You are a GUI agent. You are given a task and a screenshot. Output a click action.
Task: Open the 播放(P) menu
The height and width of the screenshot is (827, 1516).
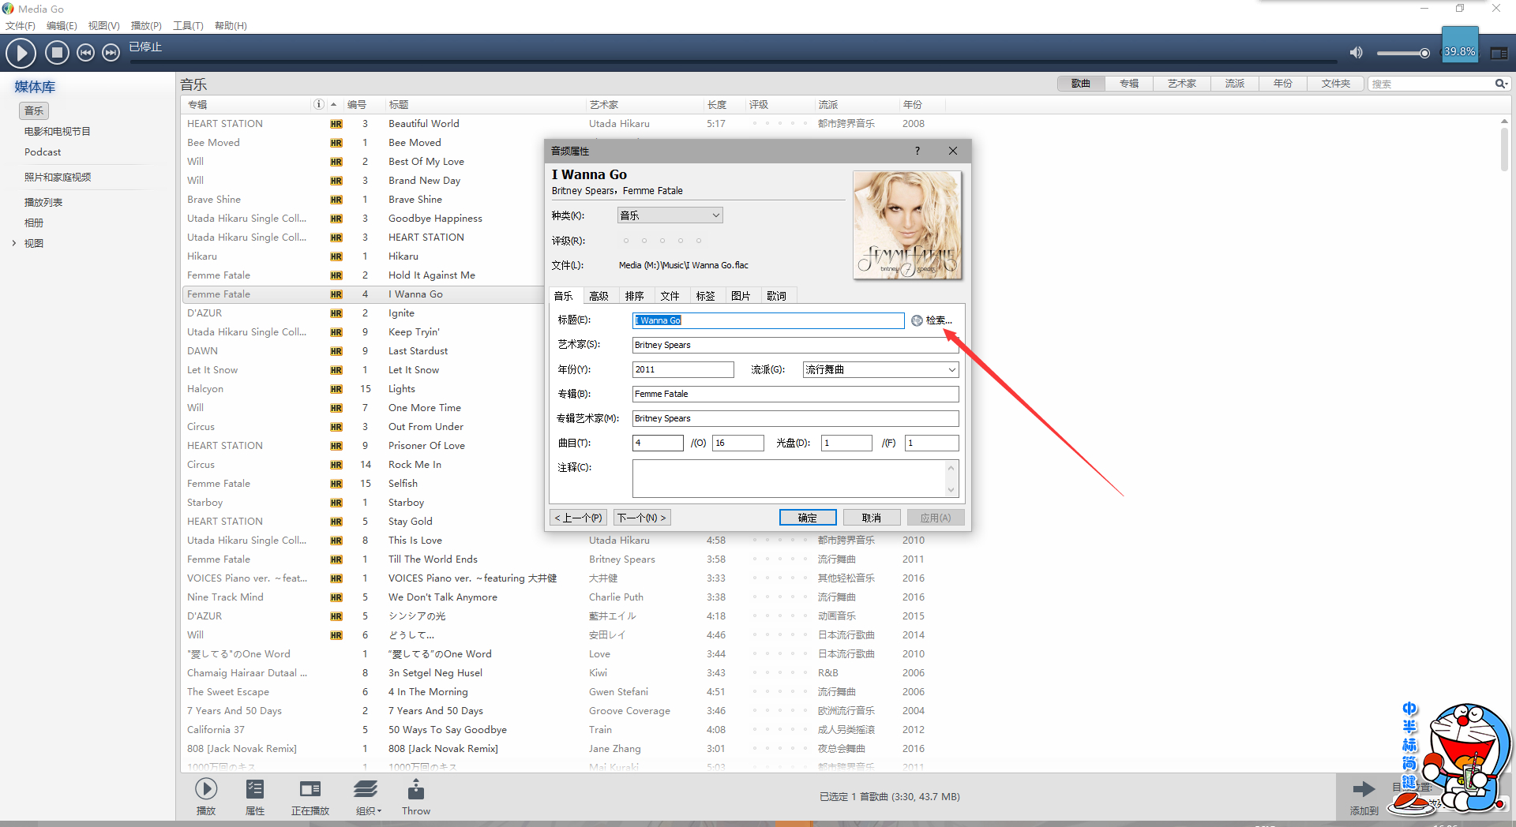146,26
